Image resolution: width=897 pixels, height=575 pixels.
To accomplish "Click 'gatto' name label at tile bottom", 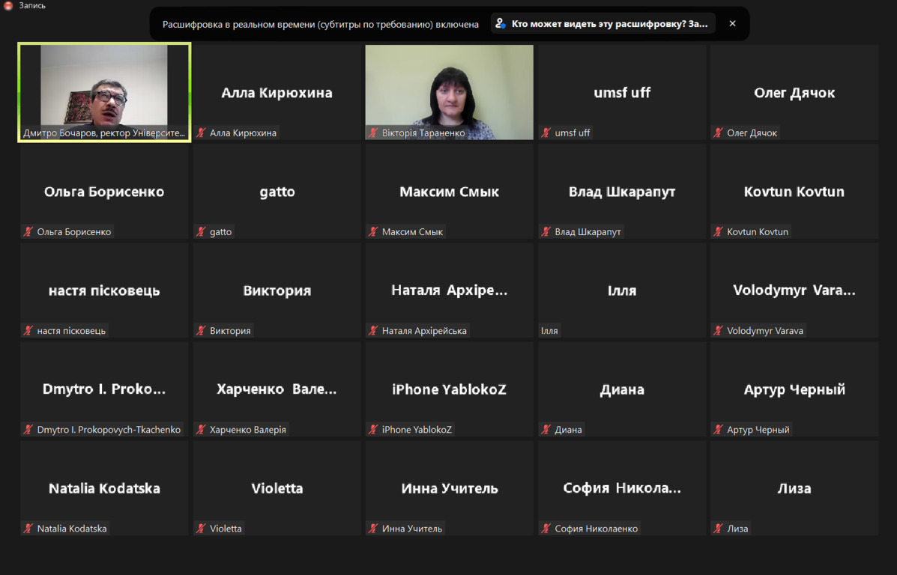I will [221, 231].
